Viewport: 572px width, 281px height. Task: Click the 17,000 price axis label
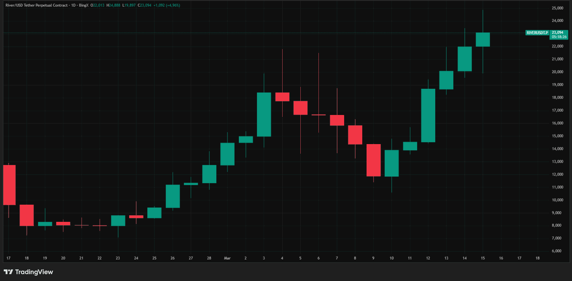557,110
